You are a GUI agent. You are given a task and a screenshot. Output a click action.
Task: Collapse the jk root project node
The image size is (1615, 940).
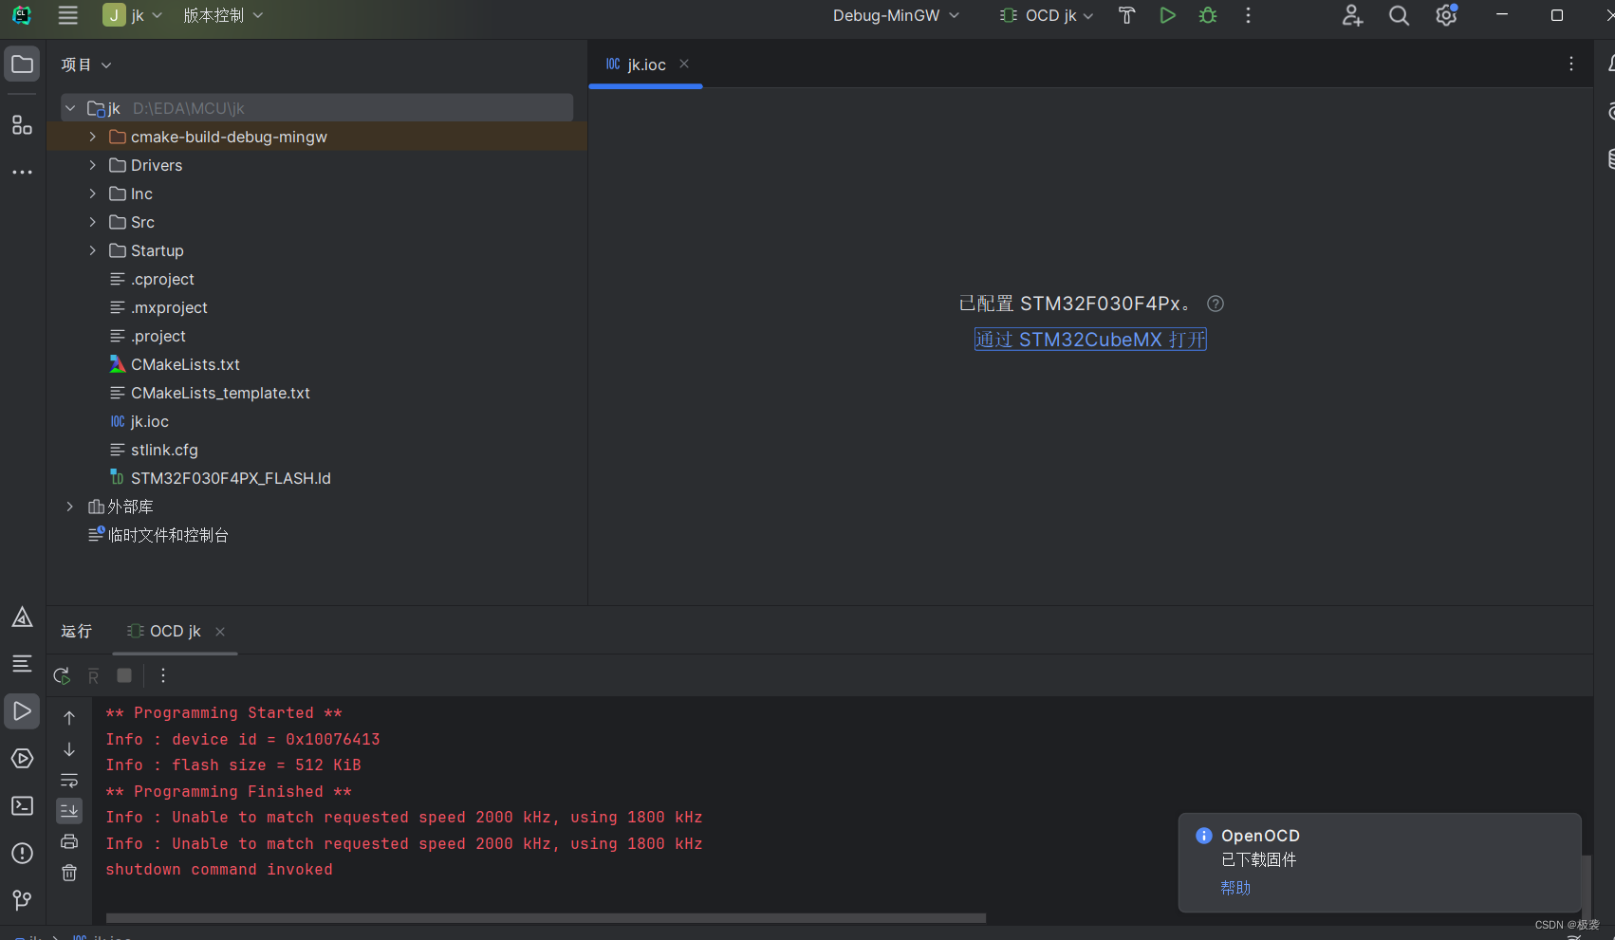pyautogui.click(x=70, y=108)
